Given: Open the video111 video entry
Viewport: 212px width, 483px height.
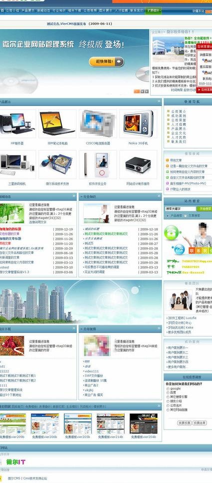Looking at the screenshot, I should 92,371.
